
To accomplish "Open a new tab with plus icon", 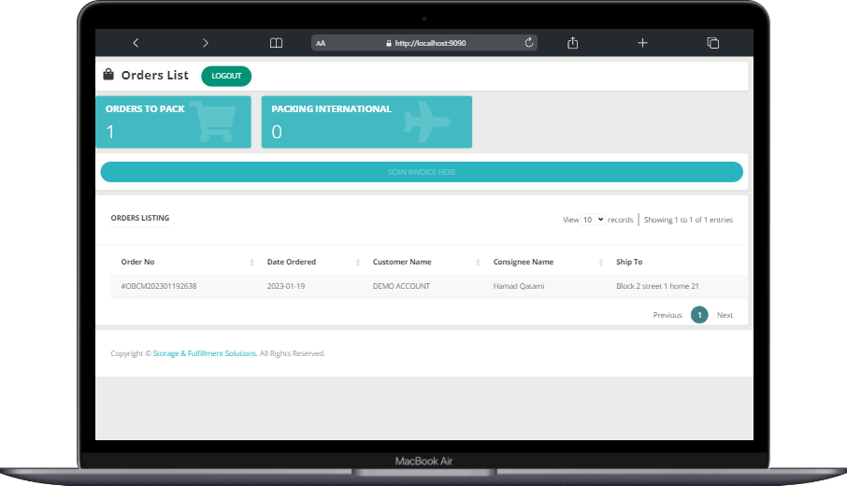I will click(x=642, y=43).
